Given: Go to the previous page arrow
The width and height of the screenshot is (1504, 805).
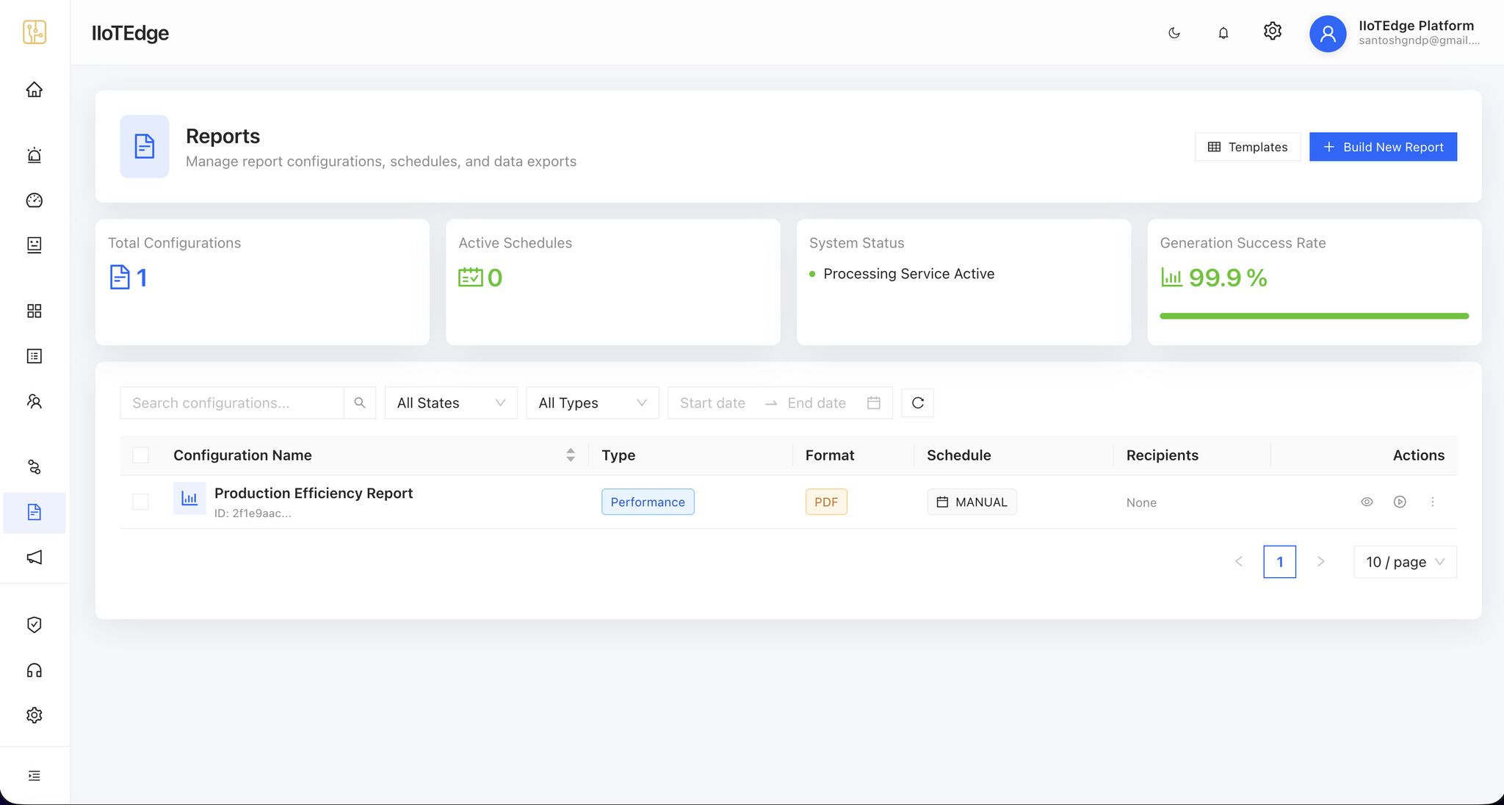Looking at the screenshot, I should point(1239,562).
